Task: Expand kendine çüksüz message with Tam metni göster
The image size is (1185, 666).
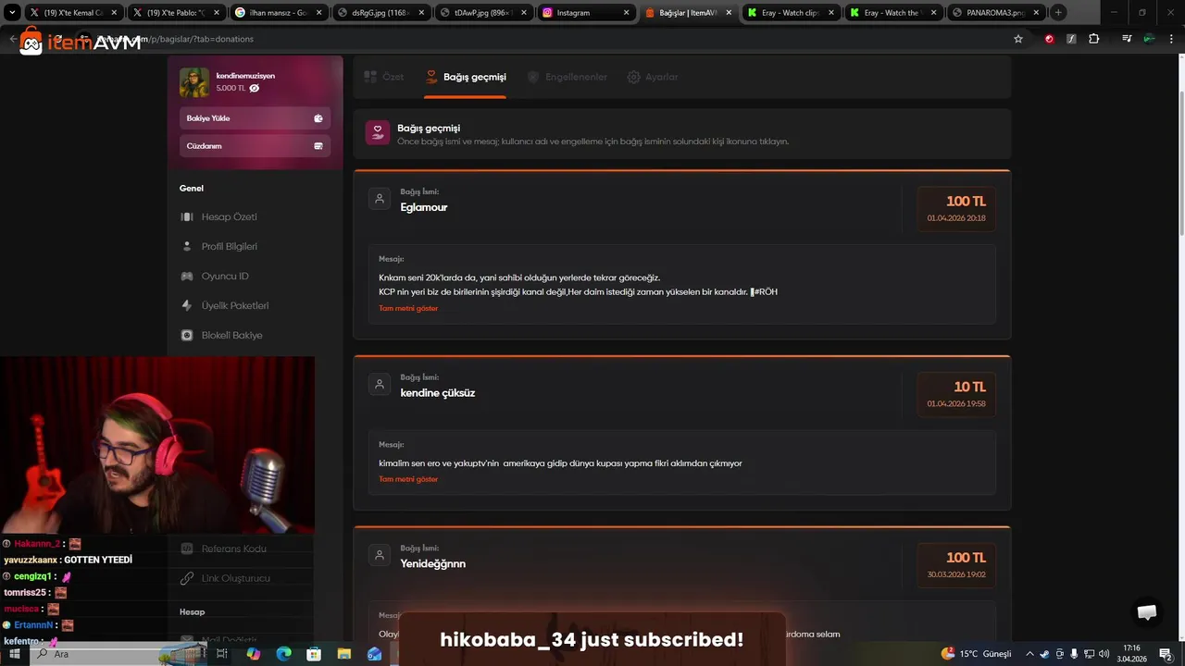Action: coord(408,479)
